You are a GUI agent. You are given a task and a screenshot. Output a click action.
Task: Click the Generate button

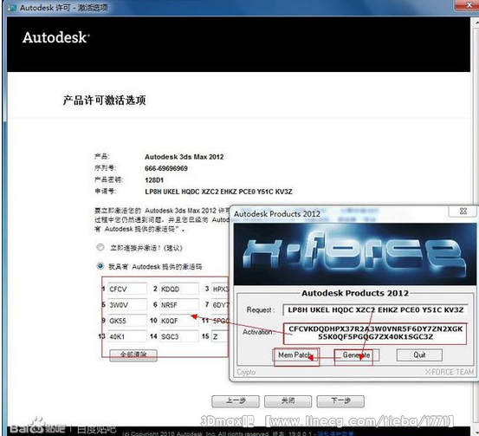coord(357,355)
